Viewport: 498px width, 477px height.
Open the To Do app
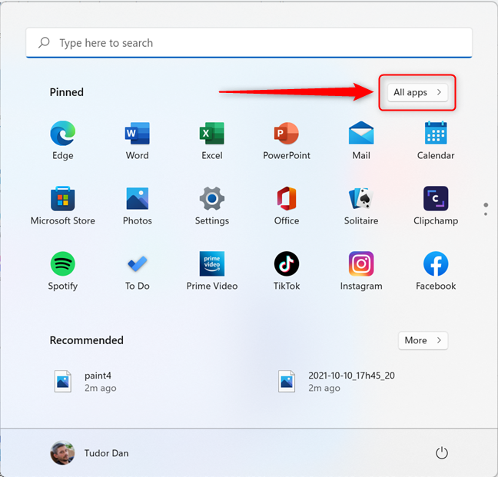coord(138,271)
